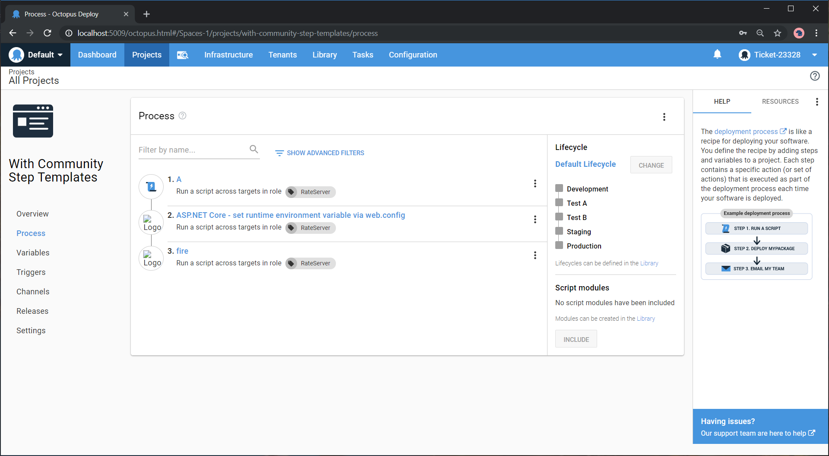Check the Production checkbox
Screen dimensions: 829x456
[x=559, y=245]
